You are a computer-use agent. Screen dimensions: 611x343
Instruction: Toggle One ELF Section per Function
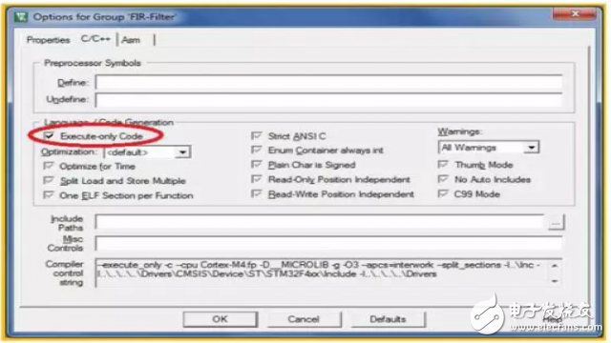pos(49,195)
